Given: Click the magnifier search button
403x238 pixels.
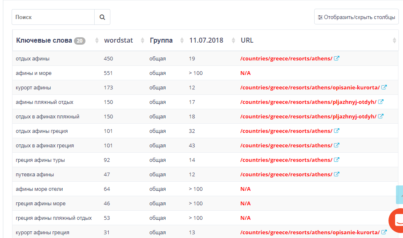Looking at the screenshot, I should [x=102, y=17].
